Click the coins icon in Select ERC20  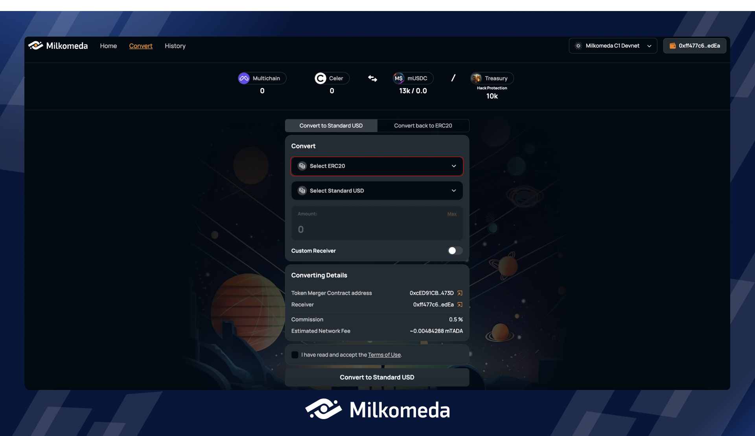(x=302, y=166)
